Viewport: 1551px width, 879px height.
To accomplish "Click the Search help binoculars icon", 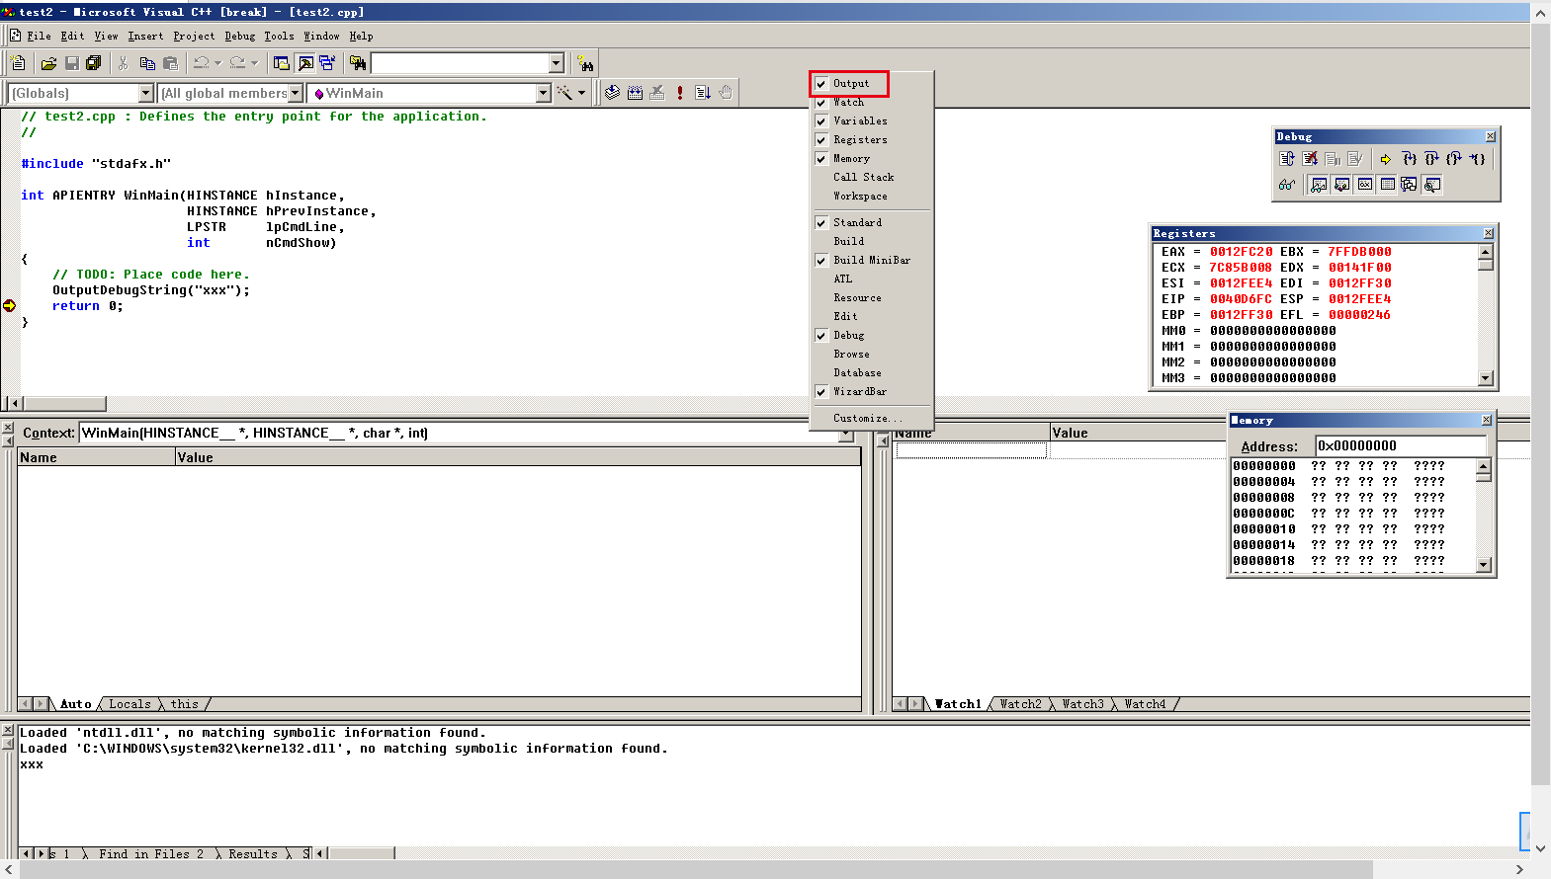I will pyautogui.click(x=586, y=63).
